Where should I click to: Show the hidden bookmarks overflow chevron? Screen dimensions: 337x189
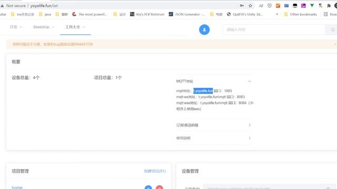[x=277, y=14]
